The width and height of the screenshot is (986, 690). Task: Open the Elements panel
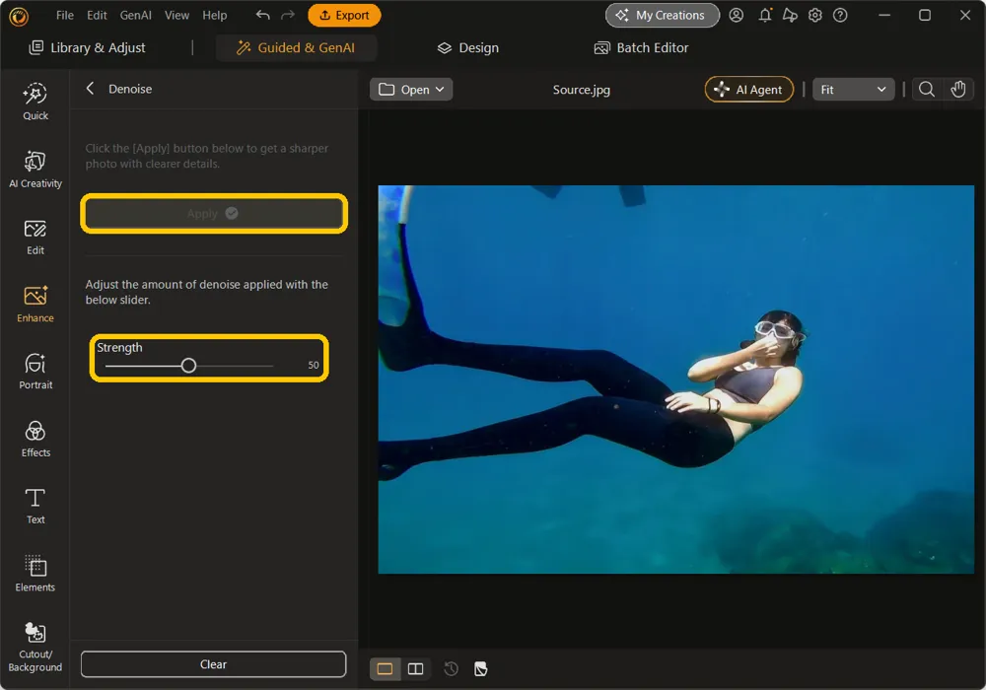pos(35,573)
